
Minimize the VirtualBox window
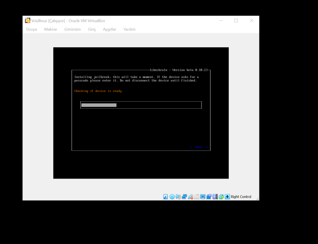tap(221, 20)
